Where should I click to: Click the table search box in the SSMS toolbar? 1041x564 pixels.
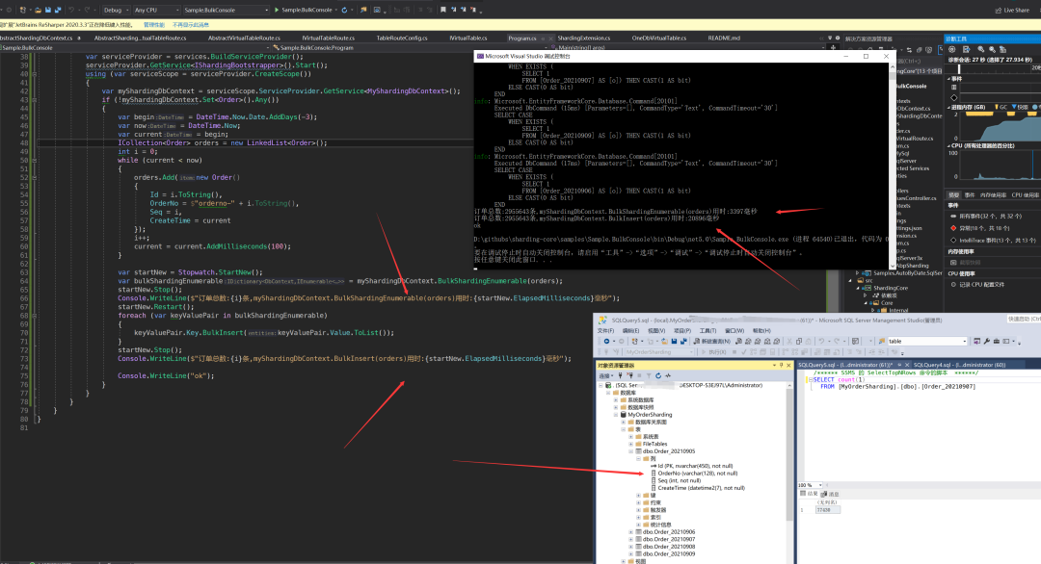click(926, 342)
